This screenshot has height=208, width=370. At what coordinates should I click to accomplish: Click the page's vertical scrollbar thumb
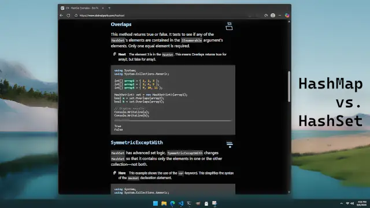tap(289, 86)
